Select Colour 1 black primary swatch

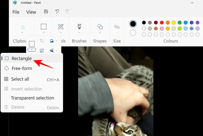click(133, 24)
